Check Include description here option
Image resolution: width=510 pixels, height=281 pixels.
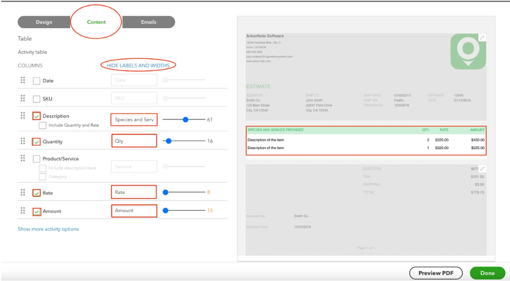[x=42, y=168]
